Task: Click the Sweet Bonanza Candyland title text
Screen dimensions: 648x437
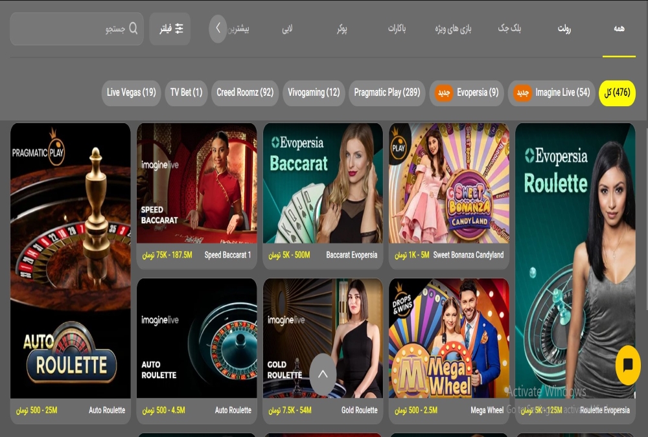Action: point(469,255)
